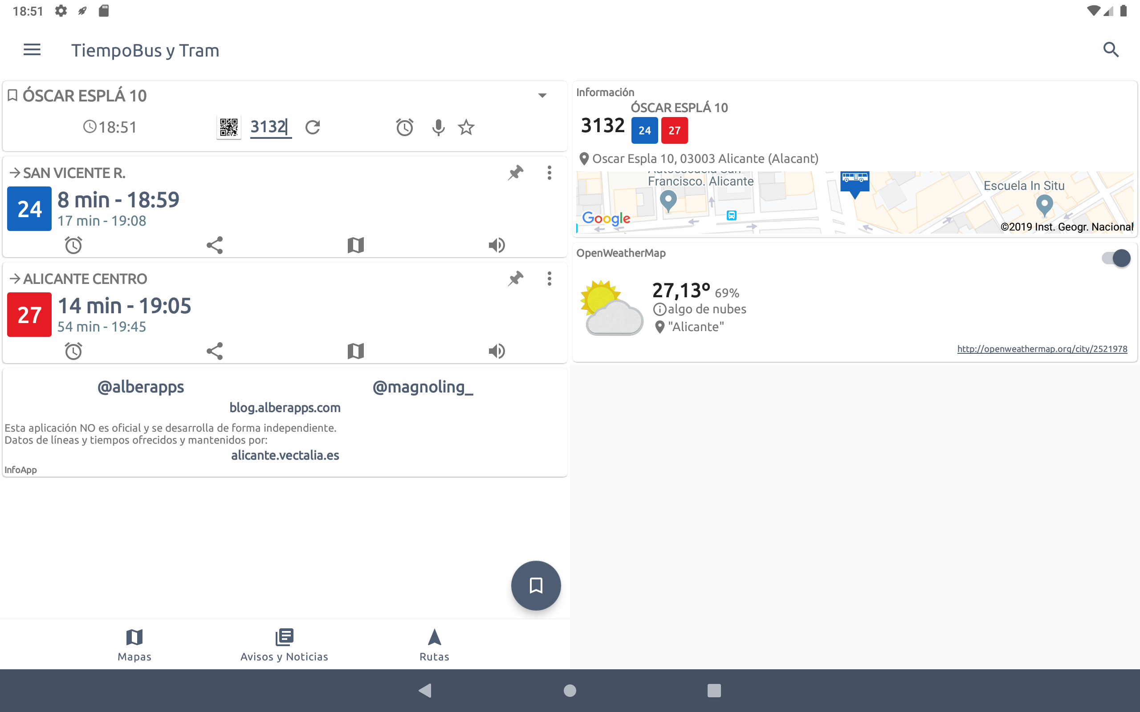Switch to the Avisos y Noticias tab
Image resolution: width=1140 pixels, height=712 pixels.
[x=284, y=644]
